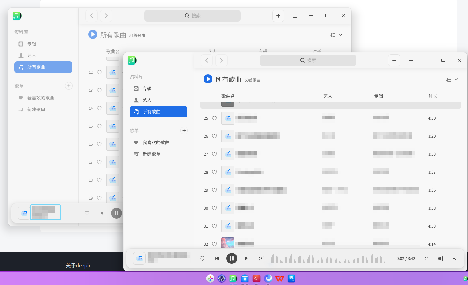Go forward in front window
The image size is (468, 285).
tap(221, 60)
